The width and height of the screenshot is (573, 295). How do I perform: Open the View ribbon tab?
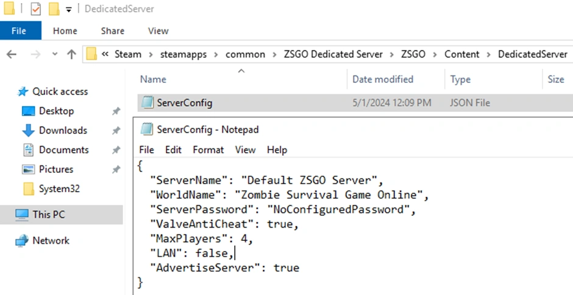pyautogui.click(x=158, y=30)
